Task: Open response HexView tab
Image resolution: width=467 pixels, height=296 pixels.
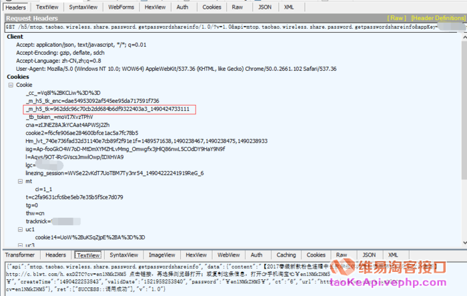Action: click(196, 255)
